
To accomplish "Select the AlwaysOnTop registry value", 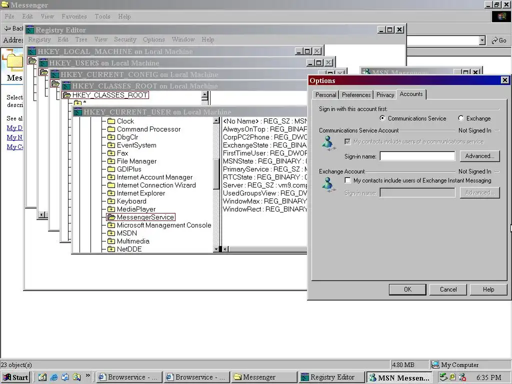I will (x=265, y=129).
